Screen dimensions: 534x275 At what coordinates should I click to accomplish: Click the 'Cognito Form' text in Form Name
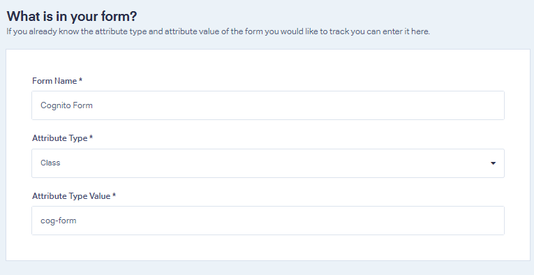66,105
